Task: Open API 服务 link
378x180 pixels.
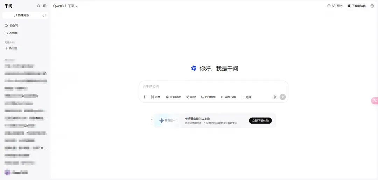Action: pos(335,6)
